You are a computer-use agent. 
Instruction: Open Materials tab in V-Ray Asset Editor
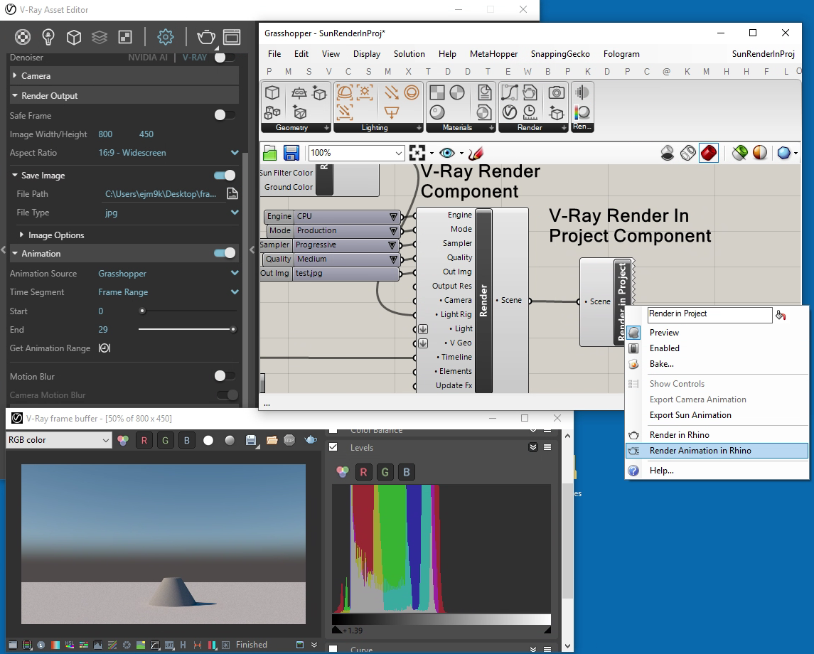click(x=23, y=37)
